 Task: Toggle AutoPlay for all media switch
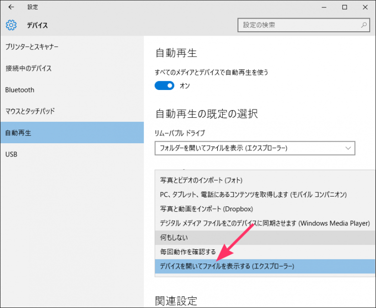click(164, 86)
